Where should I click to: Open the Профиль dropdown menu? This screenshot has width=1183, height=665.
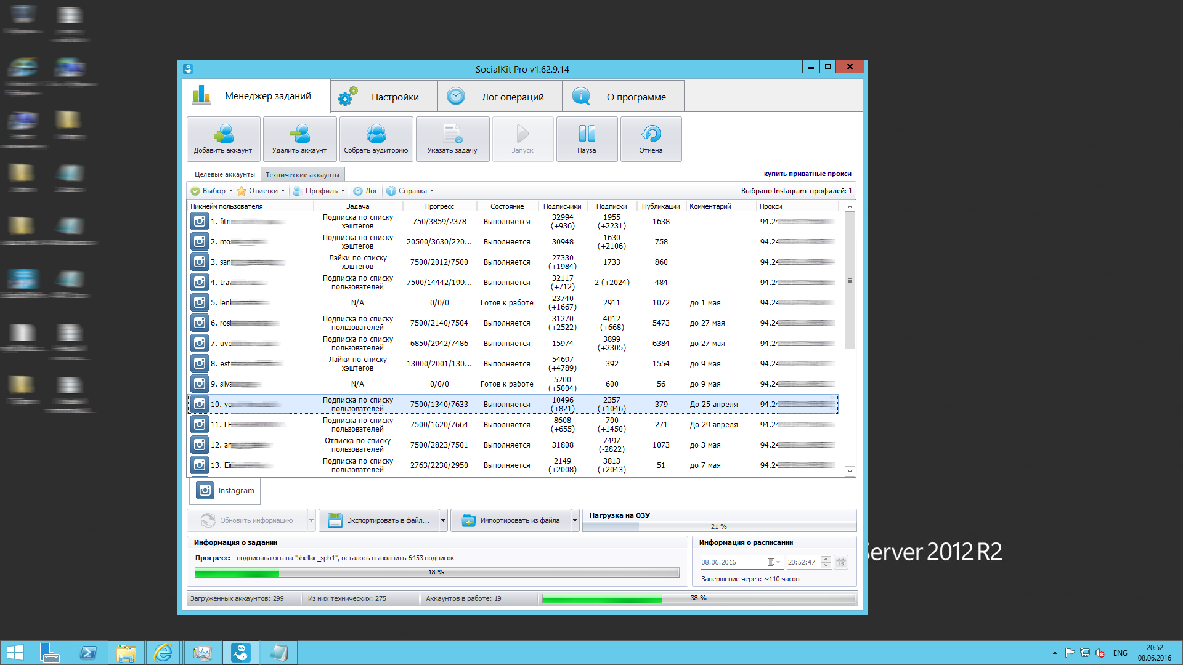tap(319, 191)
